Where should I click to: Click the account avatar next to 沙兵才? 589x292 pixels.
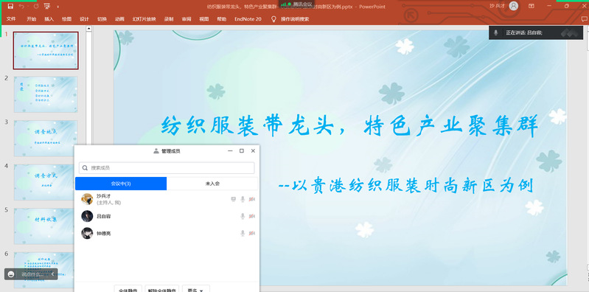point(514,6)
